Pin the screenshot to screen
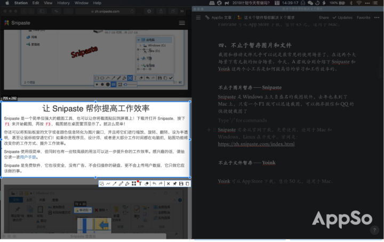This screenshot has height=242, width=384. pyautogui.click(x=174, y=183)
